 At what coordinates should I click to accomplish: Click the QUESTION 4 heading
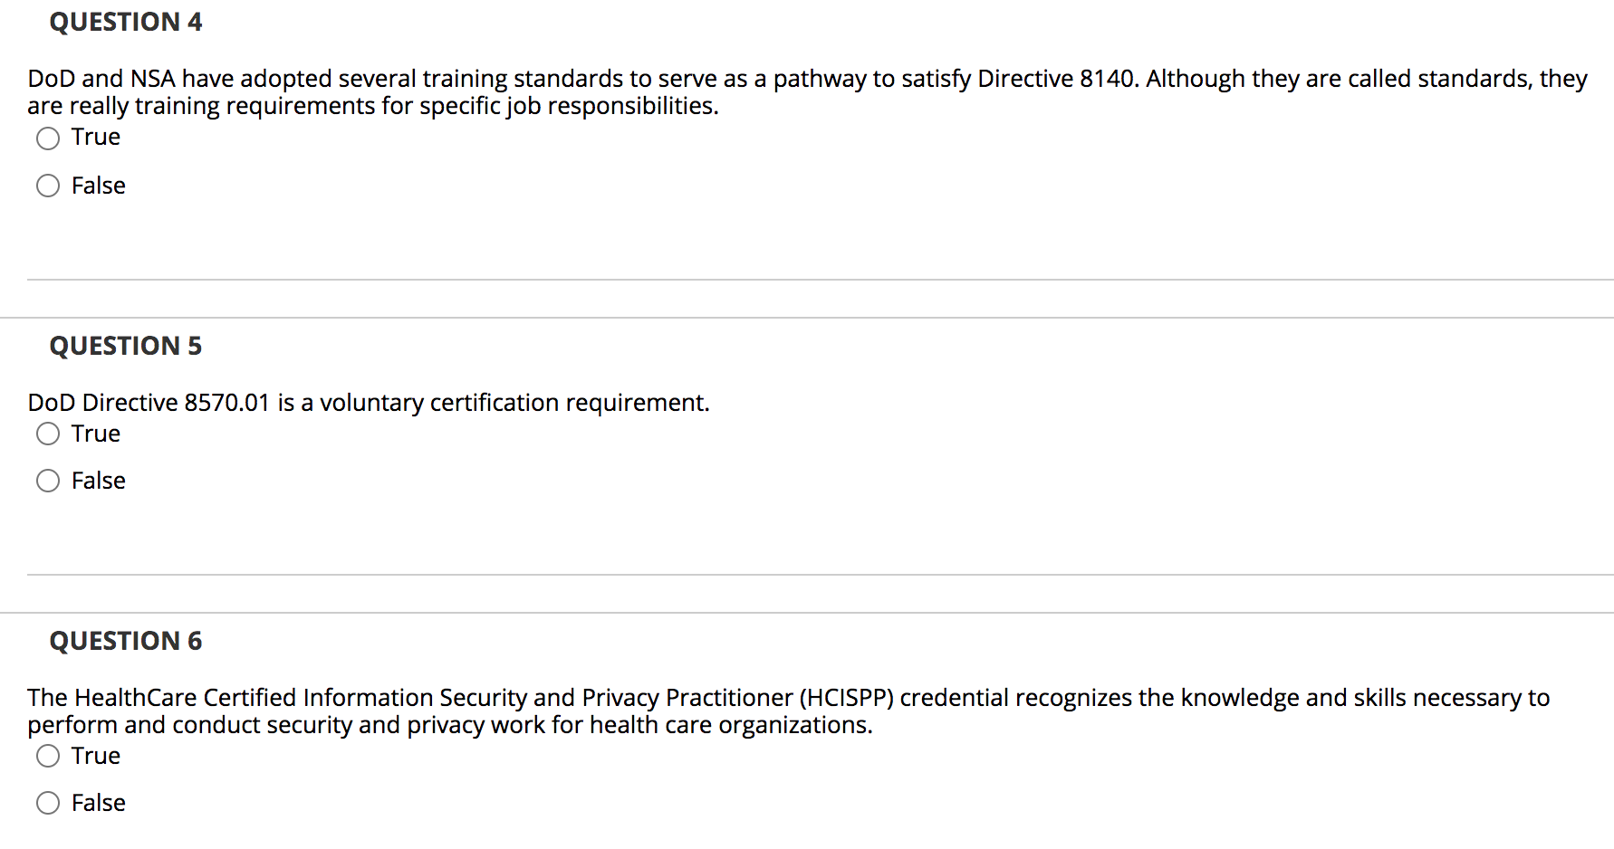tap(126, 22)
